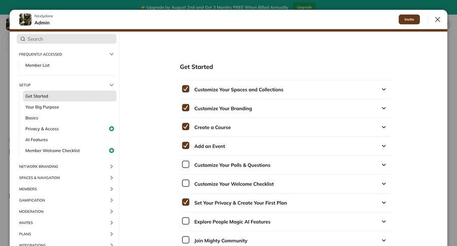Screen dimensions: 457x246
Task: Expand Set Your Privacy & Create Your First Plan chevron
Action: point(384,203)
